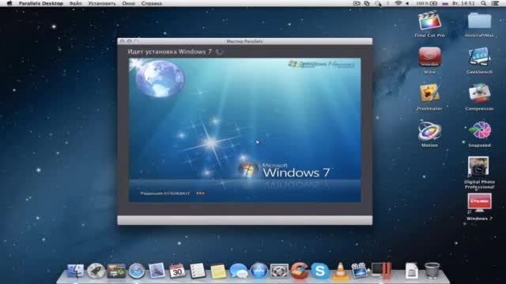Open Messages speech bubble icon in dock
The image size is (506, 284).
(x=239, y=271)
